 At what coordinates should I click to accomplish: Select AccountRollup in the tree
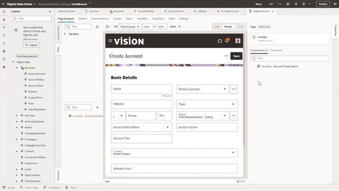[x=36, y=80]
